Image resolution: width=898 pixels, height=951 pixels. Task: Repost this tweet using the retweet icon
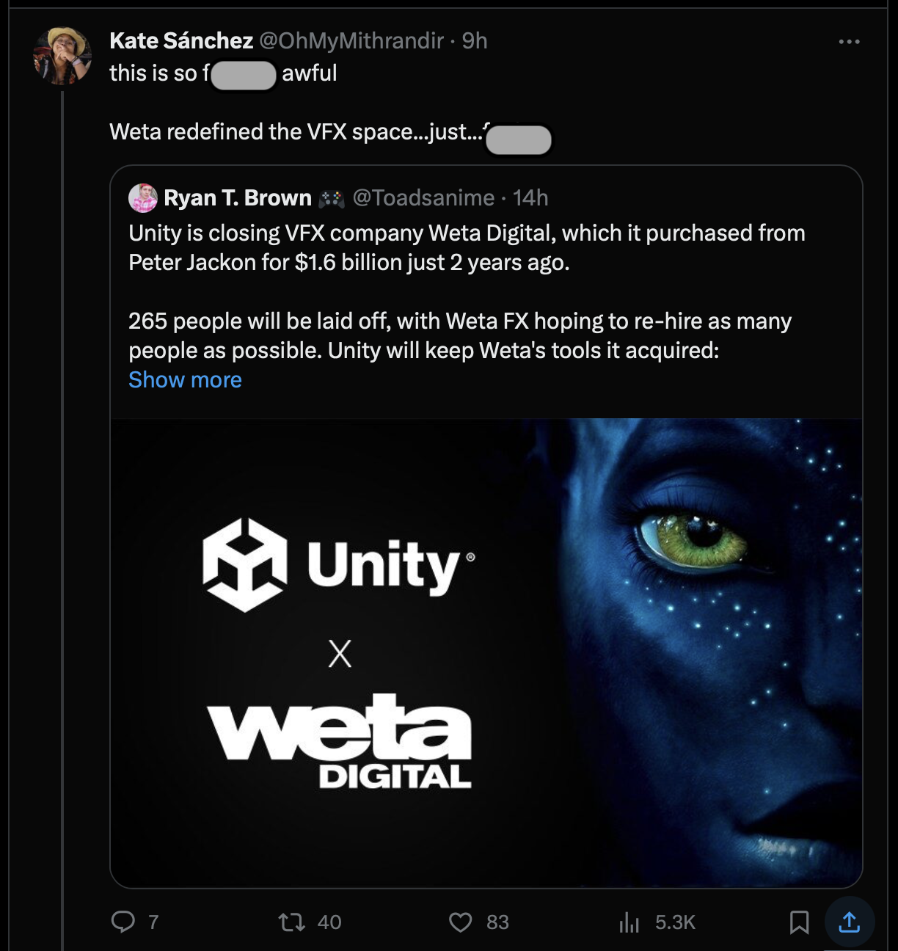pos(292,922)
